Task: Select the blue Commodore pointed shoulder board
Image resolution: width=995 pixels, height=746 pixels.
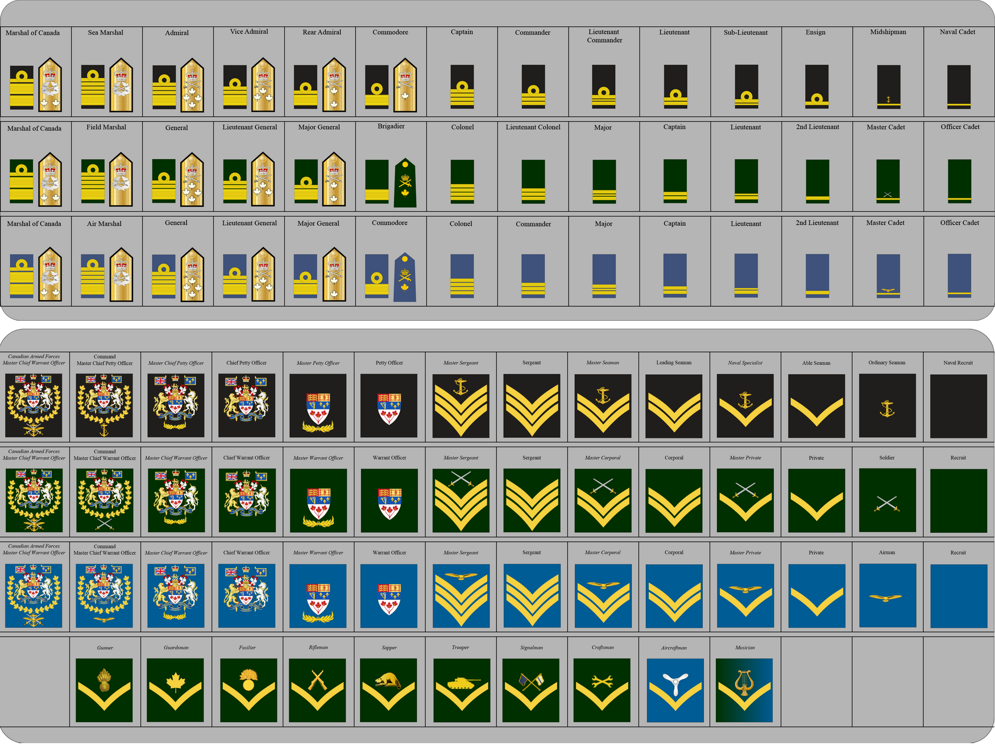Action: 405,277
